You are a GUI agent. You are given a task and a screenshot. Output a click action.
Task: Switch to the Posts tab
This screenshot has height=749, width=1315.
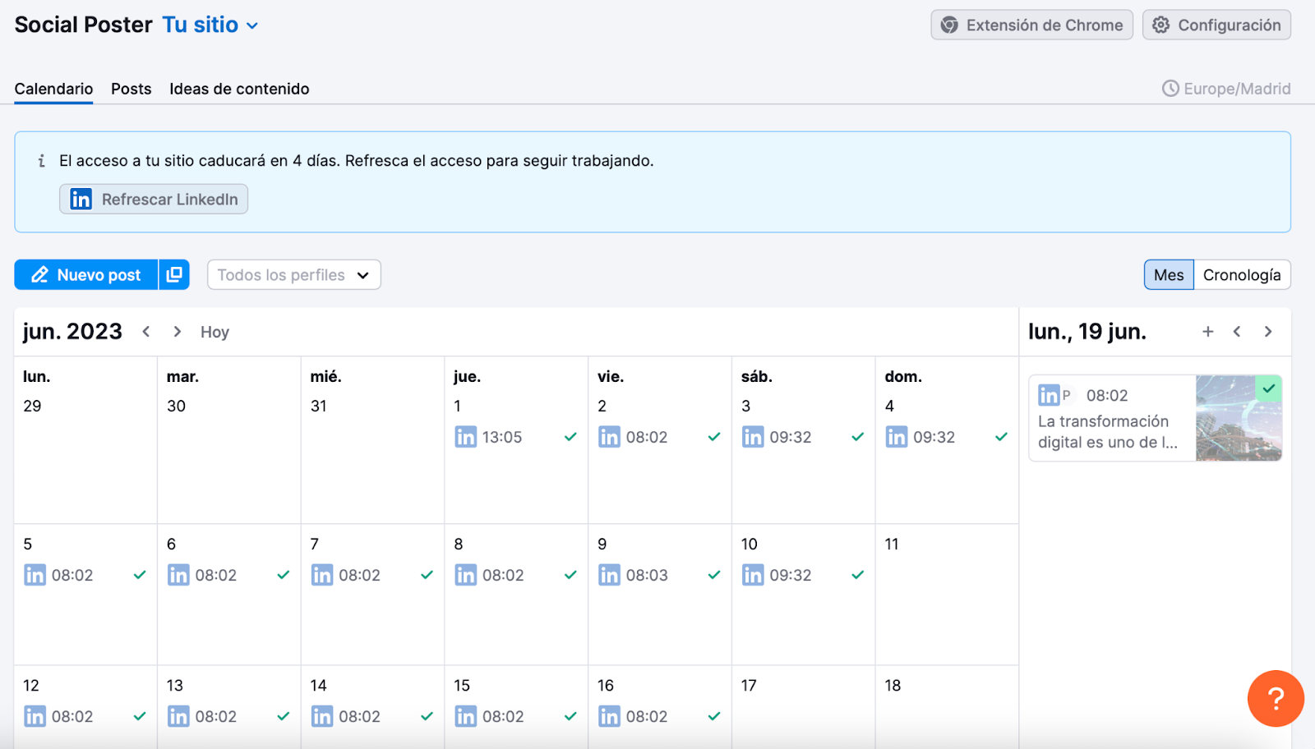click(x=131, y=89)
